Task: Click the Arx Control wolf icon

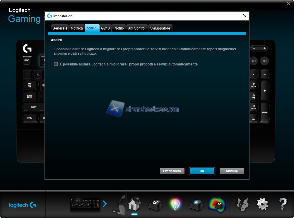Action: 242,204
